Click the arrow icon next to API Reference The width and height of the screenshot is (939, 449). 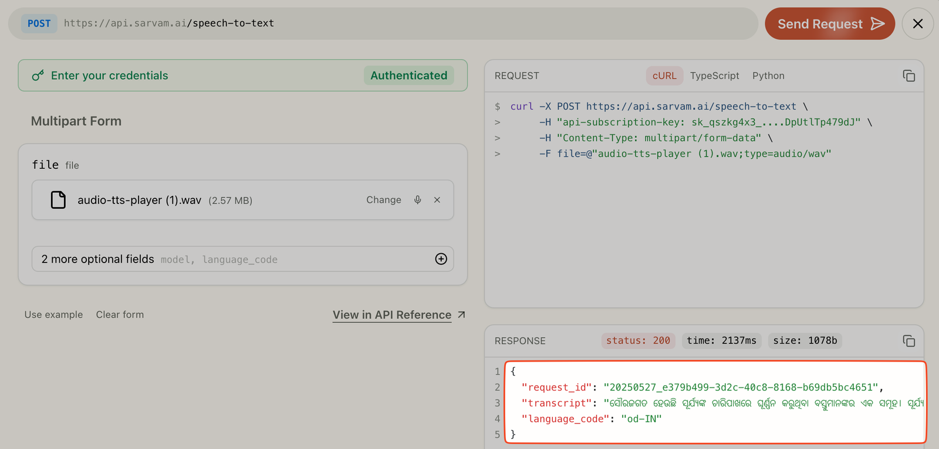pos(462,315)
